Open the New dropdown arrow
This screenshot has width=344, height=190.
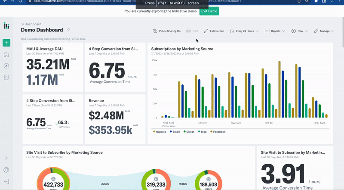pos(306,31)
